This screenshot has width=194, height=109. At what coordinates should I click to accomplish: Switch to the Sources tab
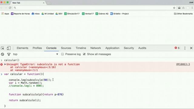66,48
